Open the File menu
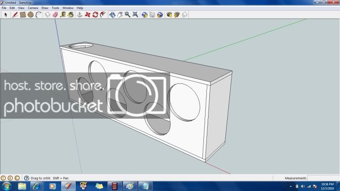Image resolution: width=340 pixels, height=191 pixels. (4, 8)
